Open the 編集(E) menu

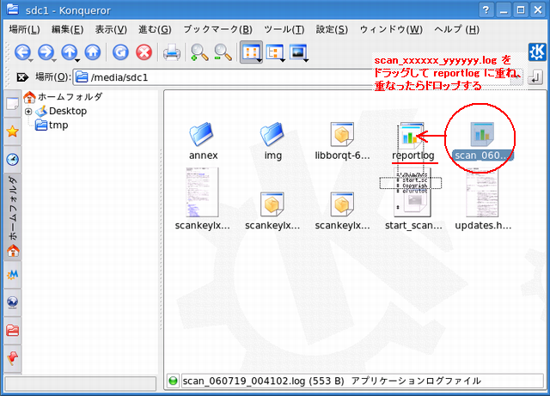pos(67,29)
